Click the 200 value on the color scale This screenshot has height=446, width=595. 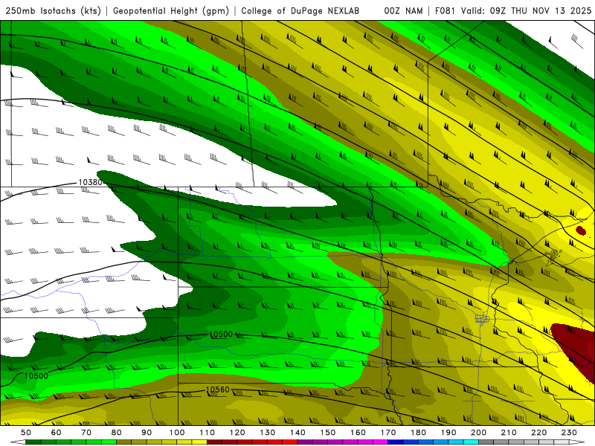pos(479,433)
